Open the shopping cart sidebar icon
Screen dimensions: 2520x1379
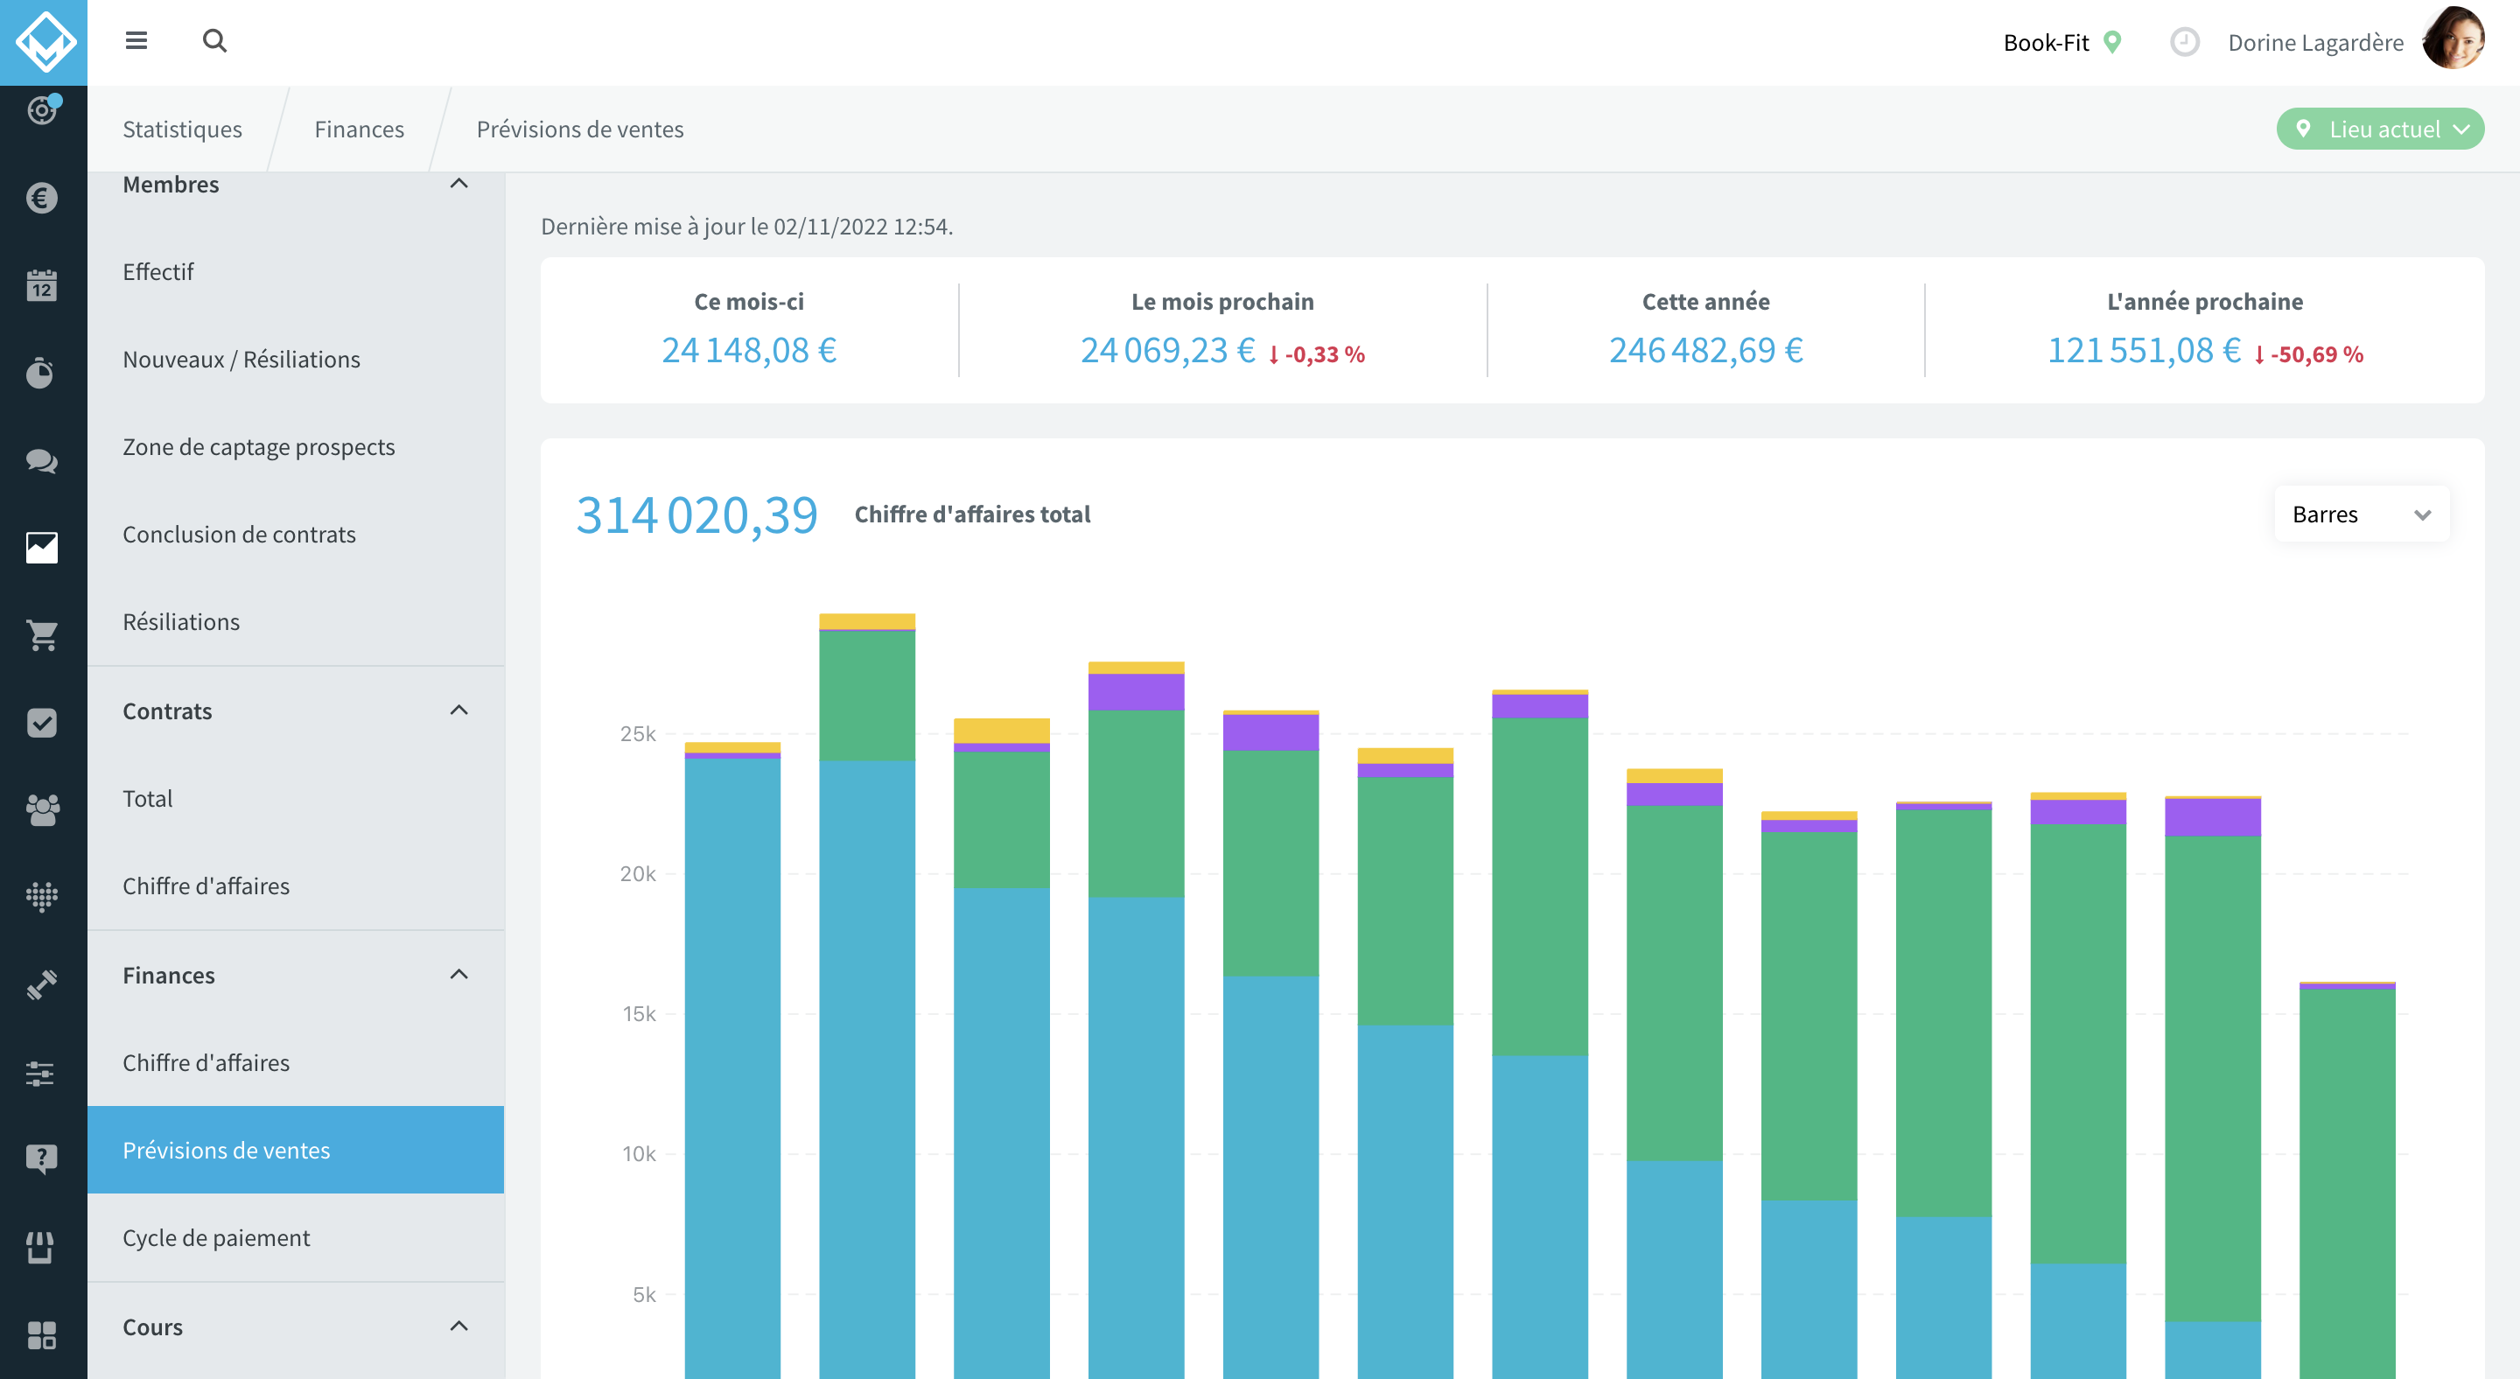pos(42,634)
